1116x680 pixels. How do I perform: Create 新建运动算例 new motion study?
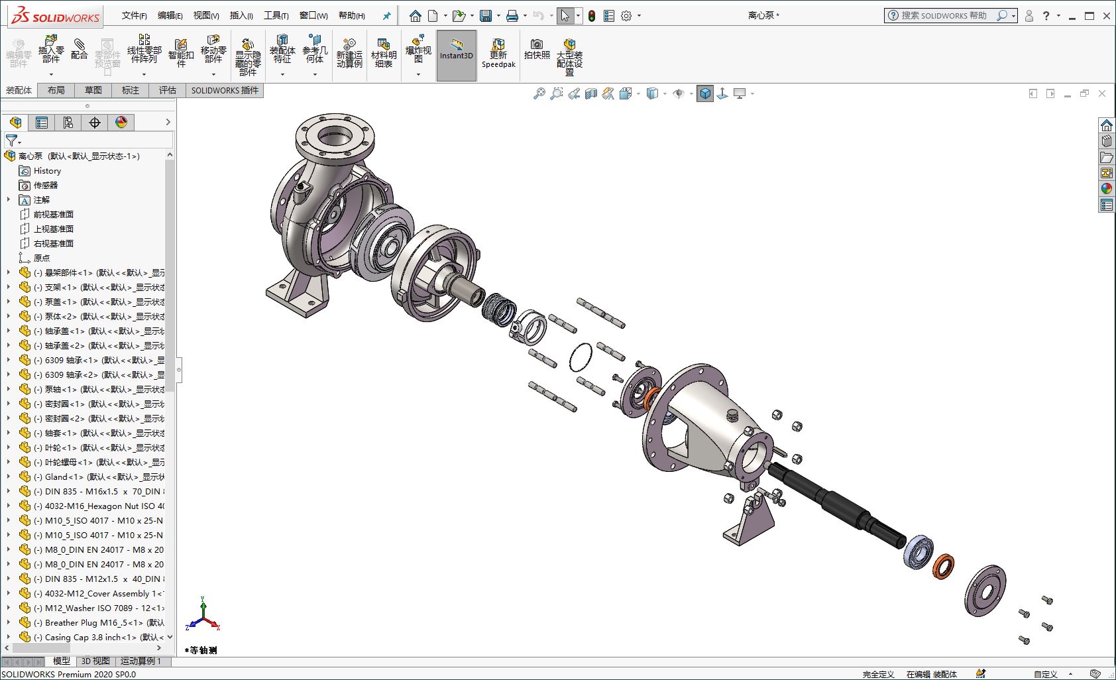pyautogui.click(x=349, y=53)
